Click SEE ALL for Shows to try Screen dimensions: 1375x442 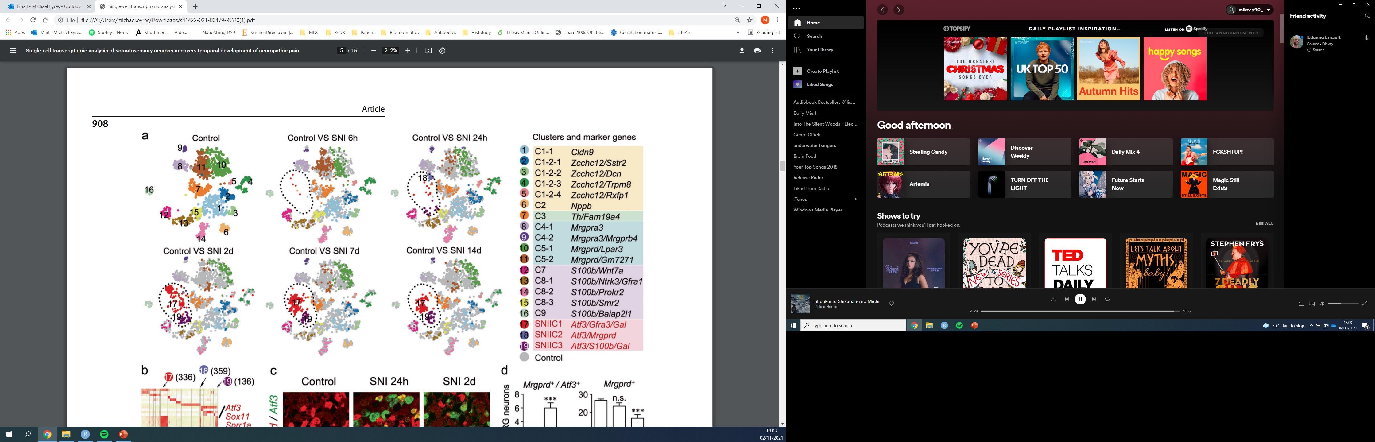point(1264,224)
